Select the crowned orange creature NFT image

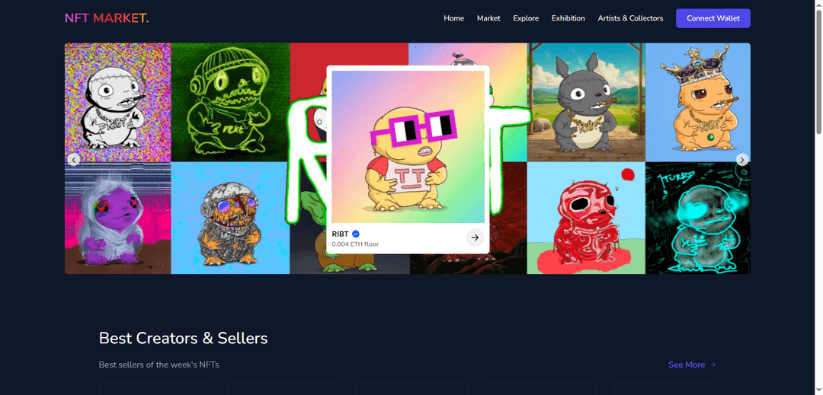coord(697,102)
